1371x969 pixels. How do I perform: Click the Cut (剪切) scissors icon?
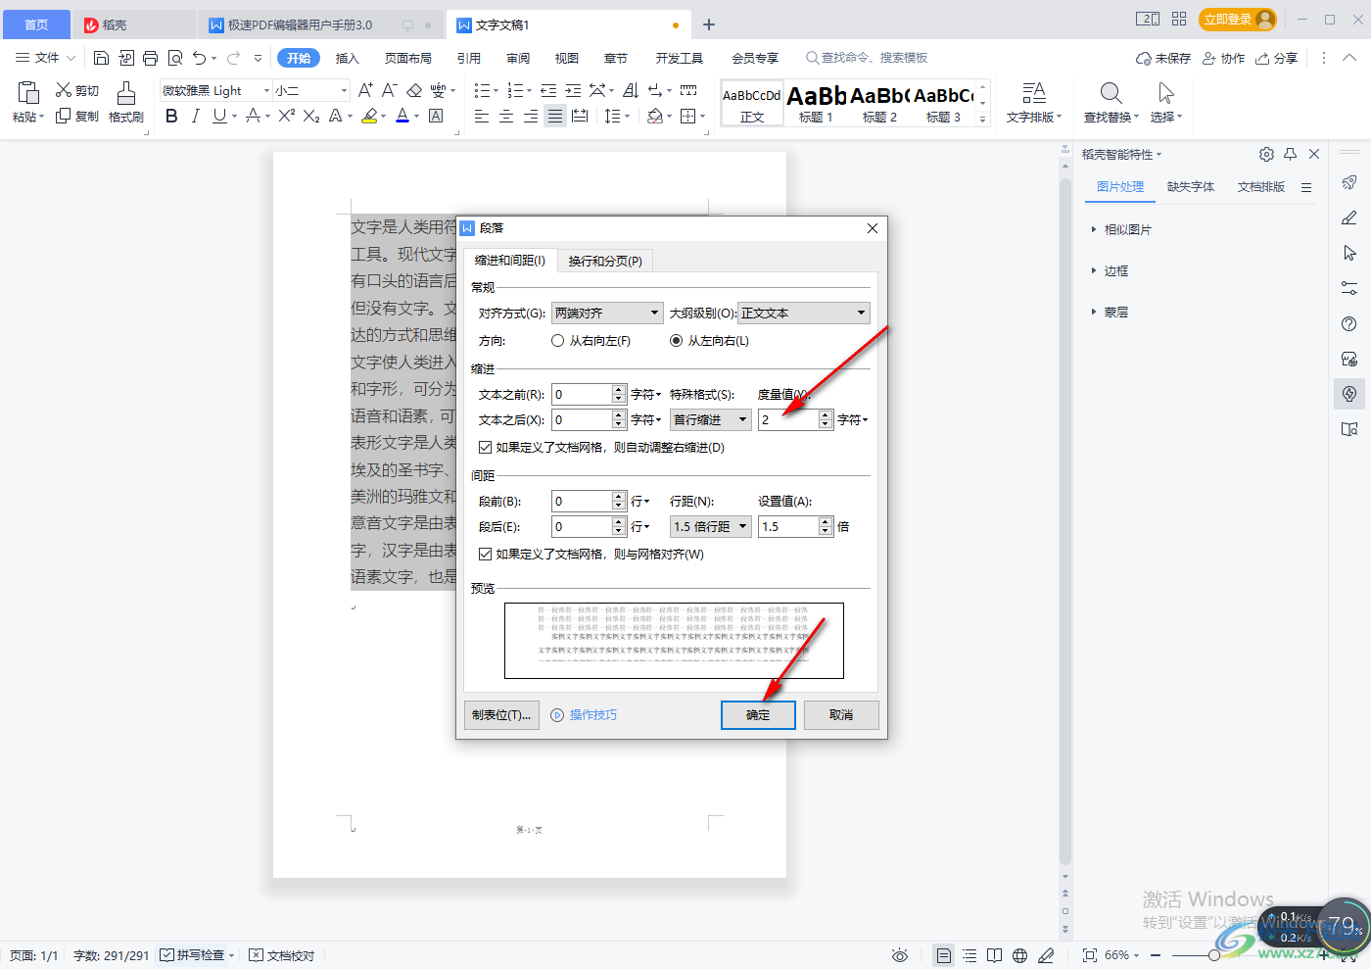point(64,90)
